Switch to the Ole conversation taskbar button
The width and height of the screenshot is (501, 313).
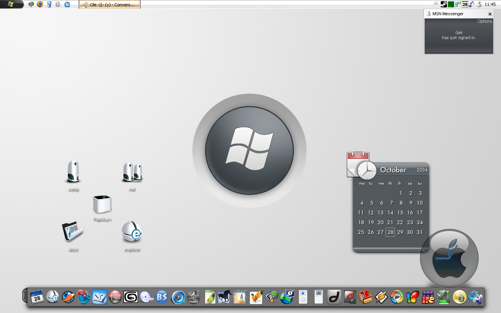[110, 5]
